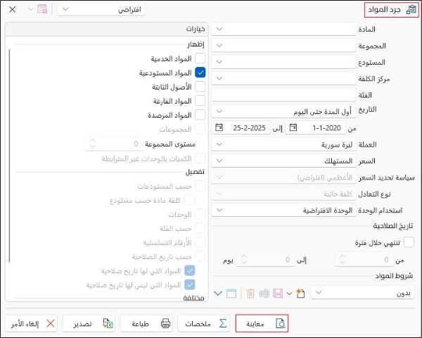Open the المجموعة dropdown
422x338 pixels.
(283, 45)
